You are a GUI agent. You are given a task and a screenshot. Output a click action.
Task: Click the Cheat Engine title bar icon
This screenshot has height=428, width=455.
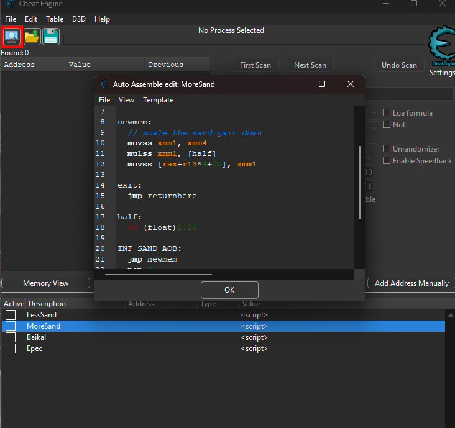point(11,4)
